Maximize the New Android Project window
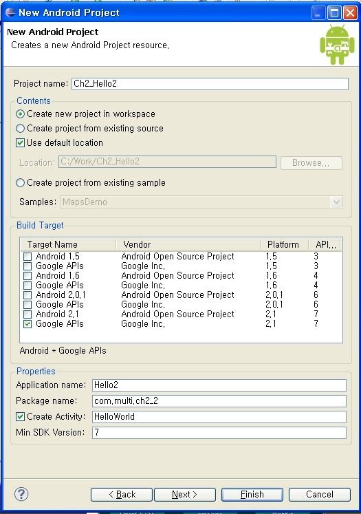This screenshot has width=361, height=514. [x=334, y=13]
